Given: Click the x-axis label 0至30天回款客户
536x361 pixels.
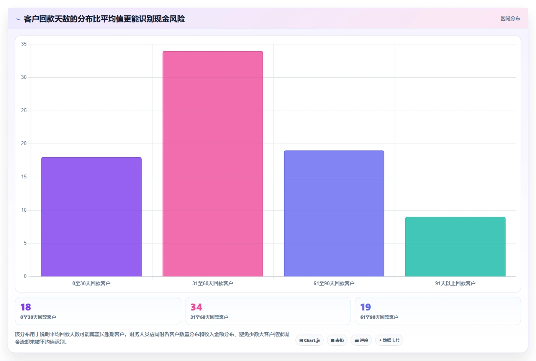Looking at the screenshot, I should 92,283.
